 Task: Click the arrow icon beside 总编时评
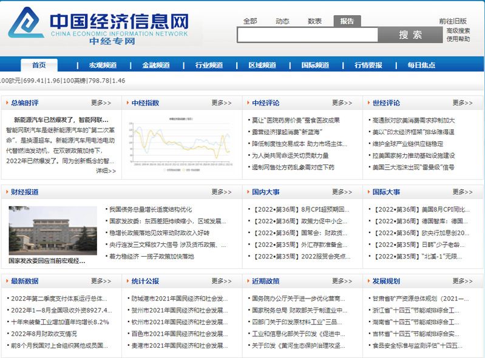pyautogui.click(x=6, y=103)
